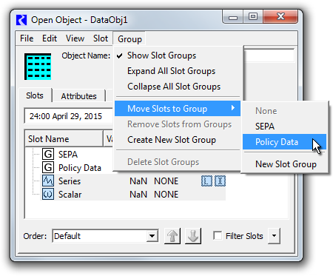333x276 pixels.
Task: Click the NONE unit in Scalar row
Action: coord(166,195)
